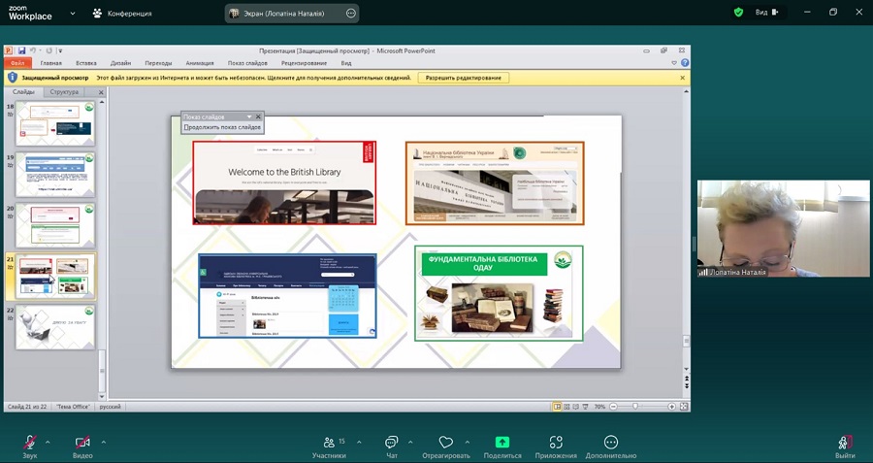Open the Показ слайдов floating toolbar dropdown arrow

point(249,117)
